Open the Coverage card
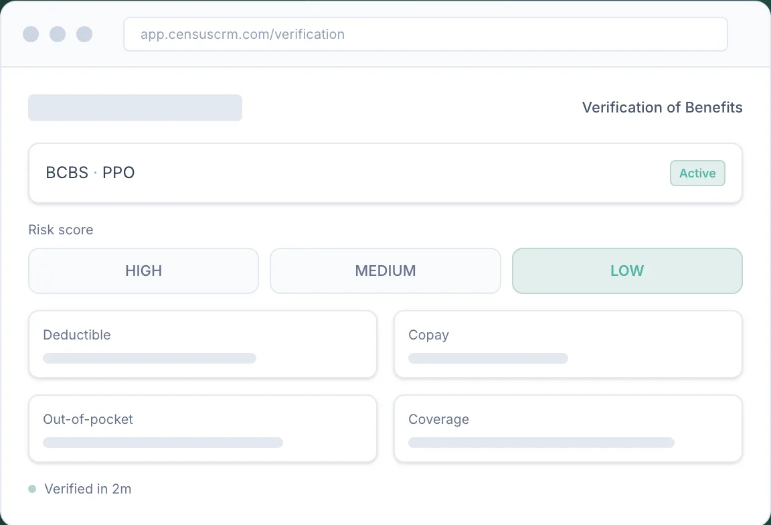This screenshot has height=525, width=771. (568, 429)
